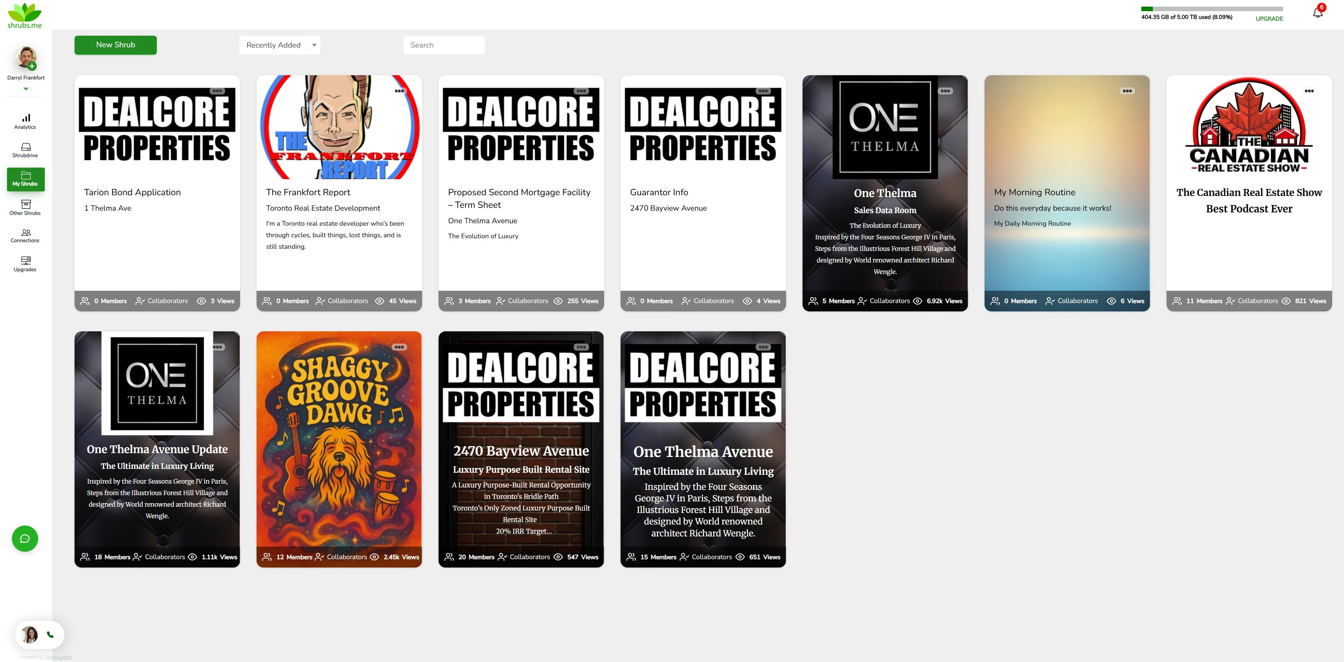Select My Shrubs in the sidebar

[26, 179]
